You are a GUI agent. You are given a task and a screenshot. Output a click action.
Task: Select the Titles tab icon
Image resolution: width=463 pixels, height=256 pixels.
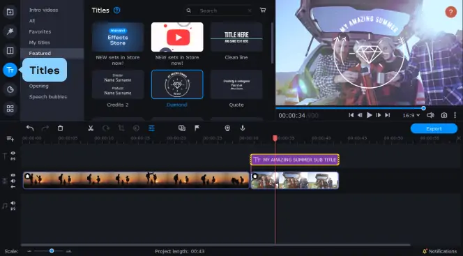click(10, 70)
